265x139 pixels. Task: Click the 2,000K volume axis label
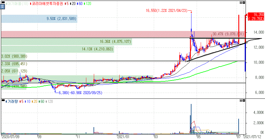259,123
